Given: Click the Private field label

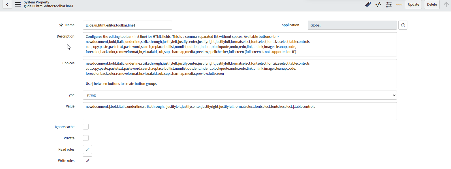Looking at the screenshot, I should (69, 138).
